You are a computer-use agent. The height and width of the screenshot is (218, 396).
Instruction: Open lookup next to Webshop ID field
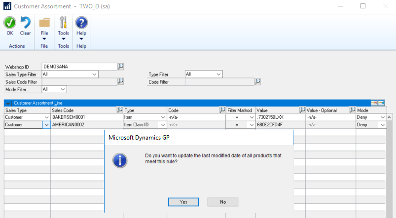(x=121, y=67)
